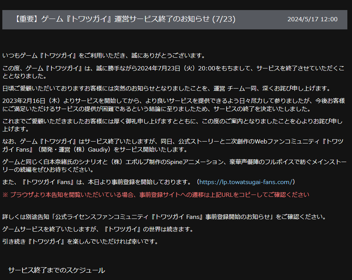Viewport: 352px width, 280px height.
Task: Click the paragraph starting 2023年2月16日（木）より
Action: click(x=173, y=105)
